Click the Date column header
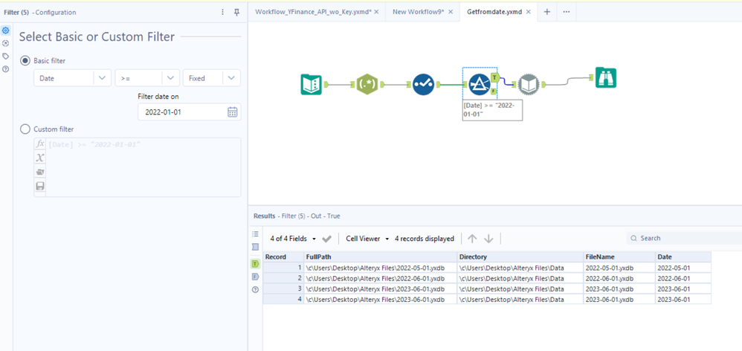742x351 pixels. 683,257
